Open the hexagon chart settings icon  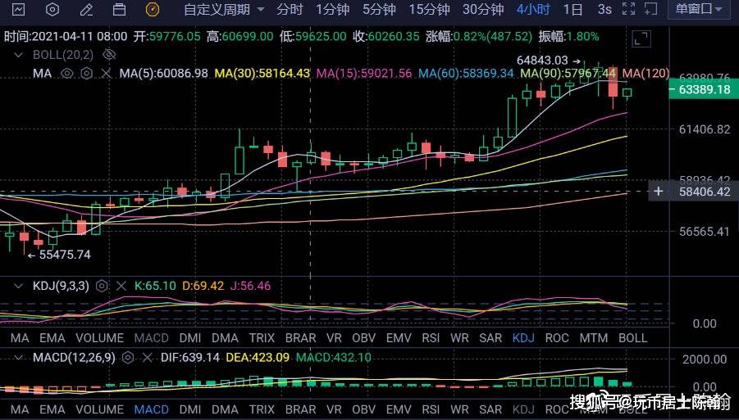tap(52, 9)
